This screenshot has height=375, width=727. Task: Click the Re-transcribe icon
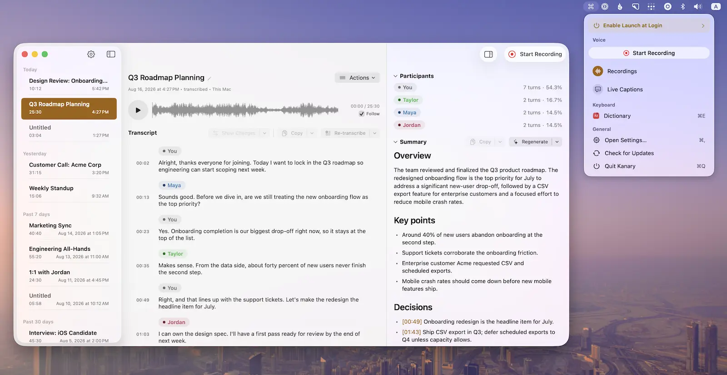click(328, 133)
